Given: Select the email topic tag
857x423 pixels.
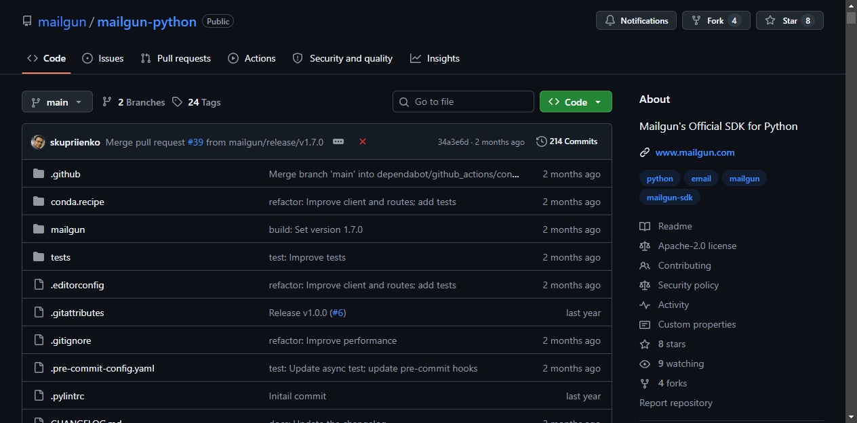Looking at the screenshot, I should point(701,179).
